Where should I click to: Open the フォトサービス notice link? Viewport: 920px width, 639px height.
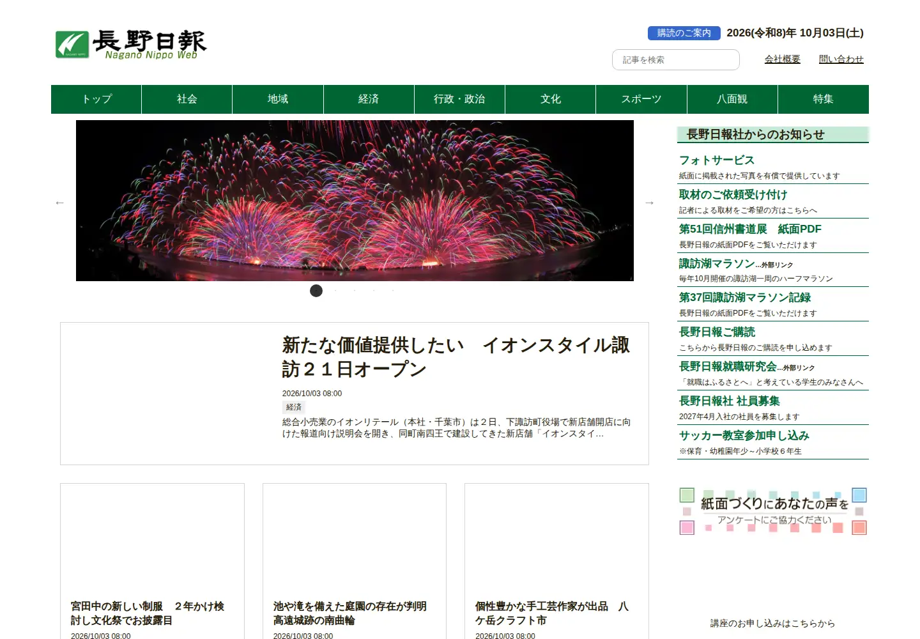(717, 160)
